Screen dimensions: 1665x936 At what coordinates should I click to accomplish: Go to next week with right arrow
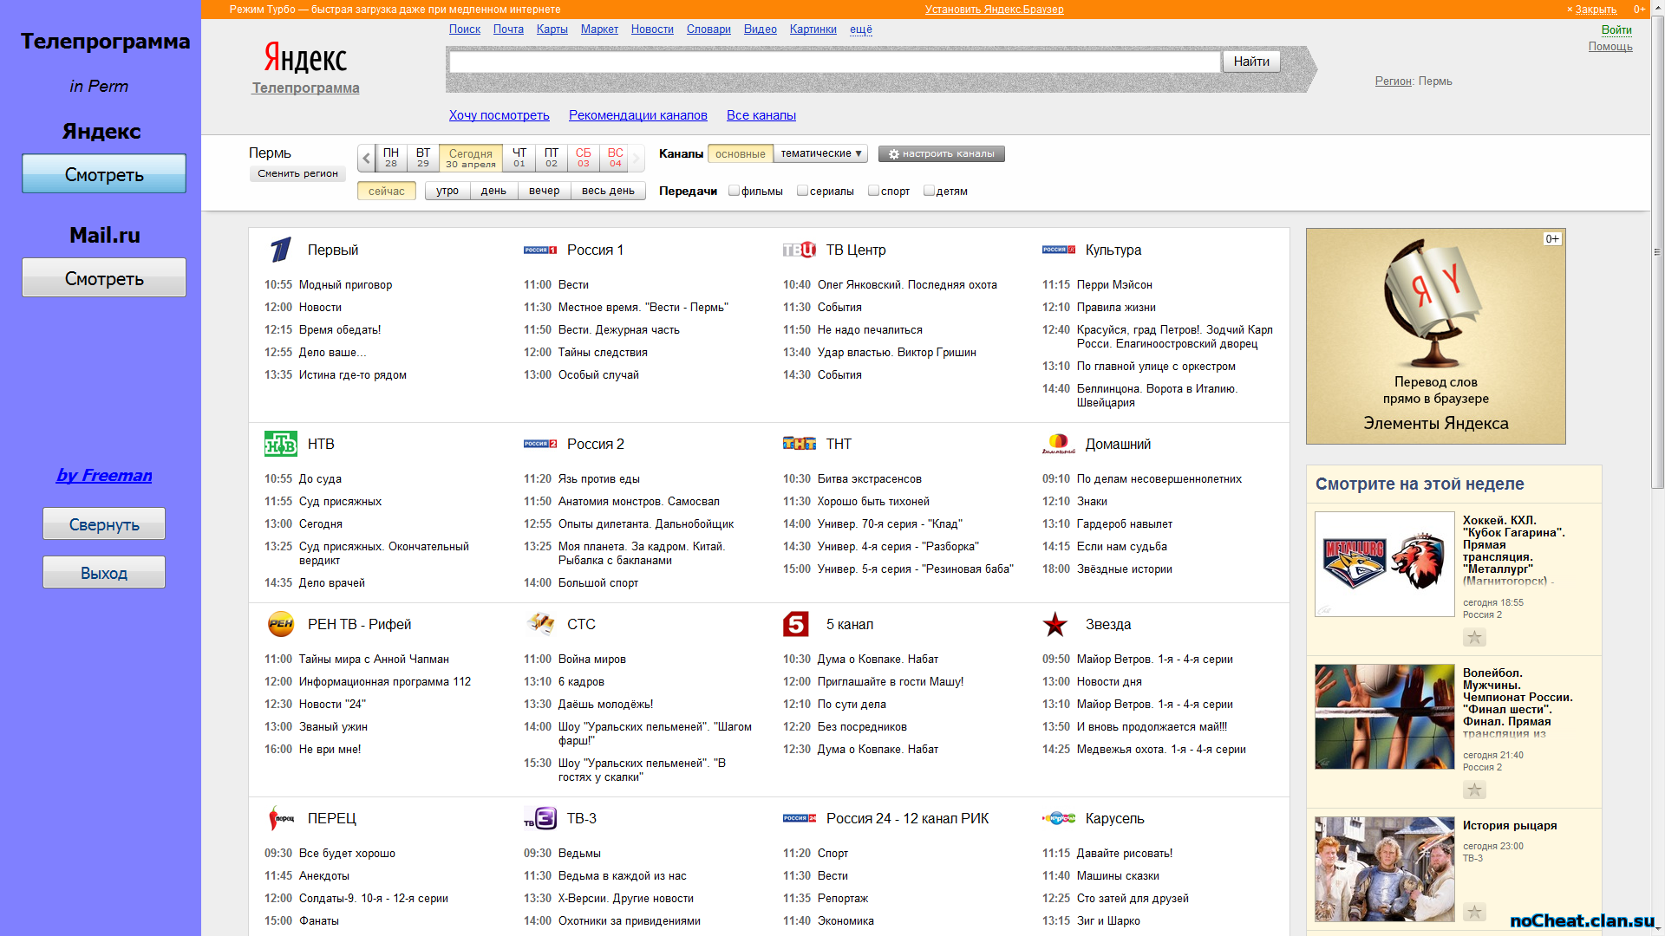(637, 159)
